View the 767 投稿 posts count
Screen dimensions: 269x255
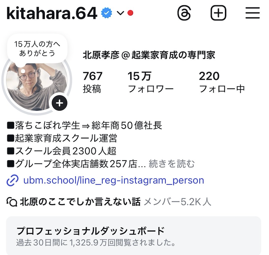pos(92,82)
